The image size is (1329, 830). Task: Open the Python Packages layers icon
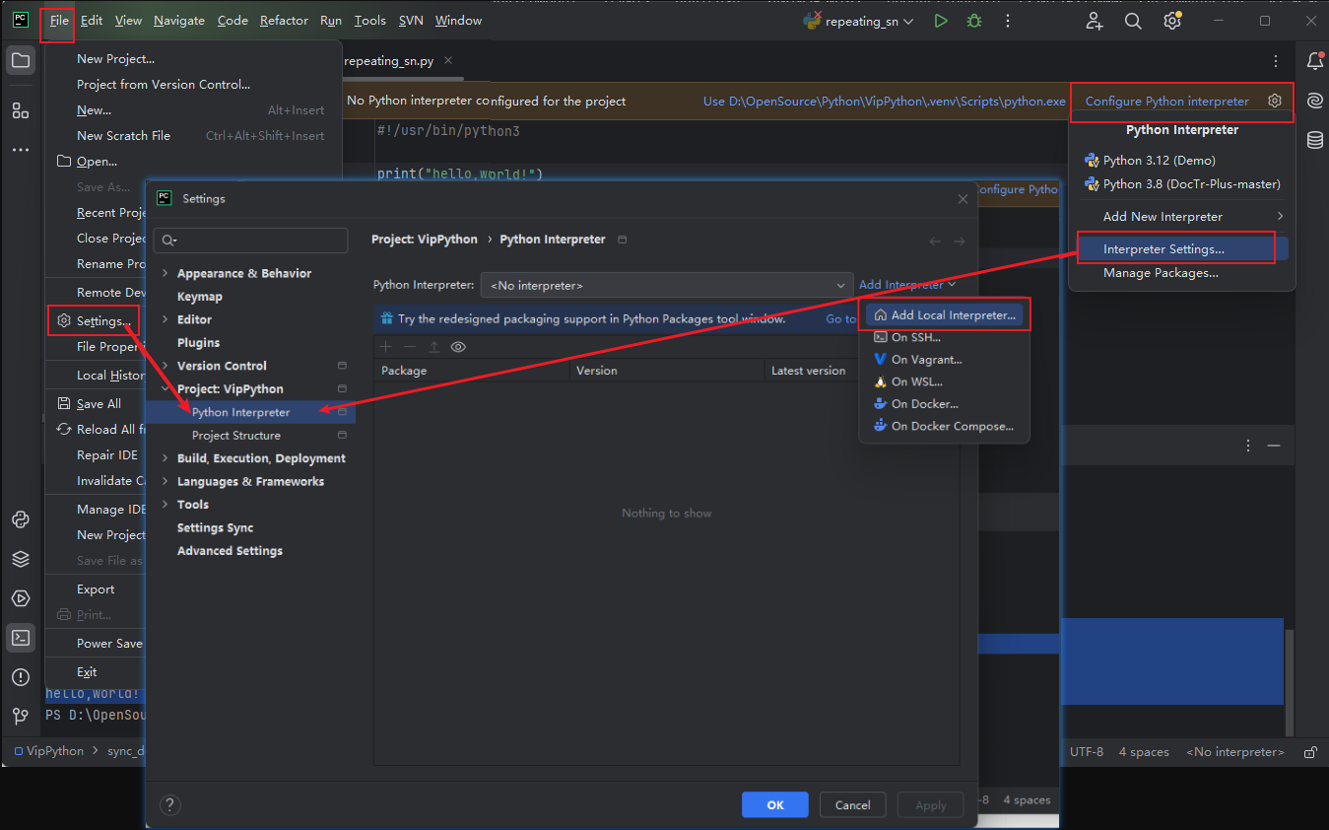click(x=20, y=559)
